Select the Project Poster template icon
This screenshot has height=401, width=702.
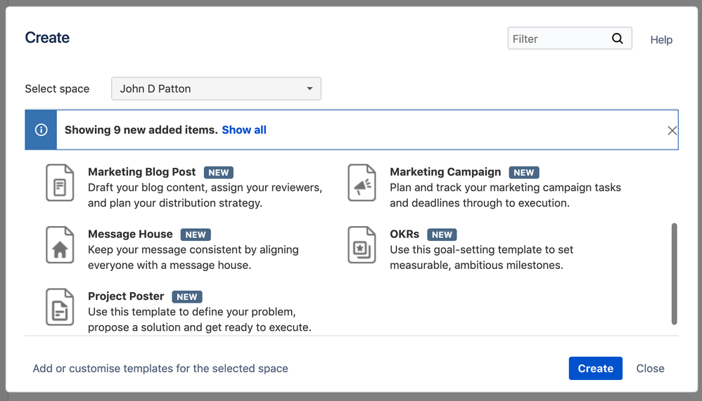[x=60, y=307]
